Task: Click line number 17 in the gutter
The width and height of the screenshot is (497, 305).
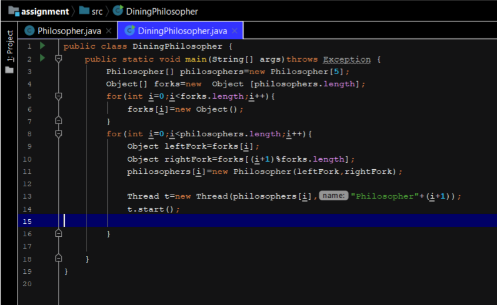Action: (x=27, y=246)
